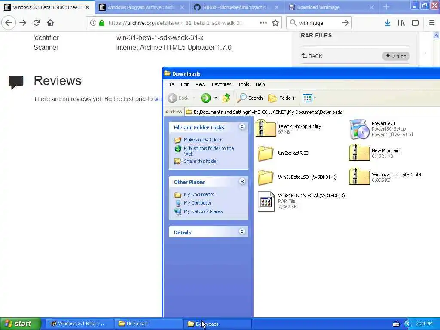Click Make a new folder

click(203, 140)
